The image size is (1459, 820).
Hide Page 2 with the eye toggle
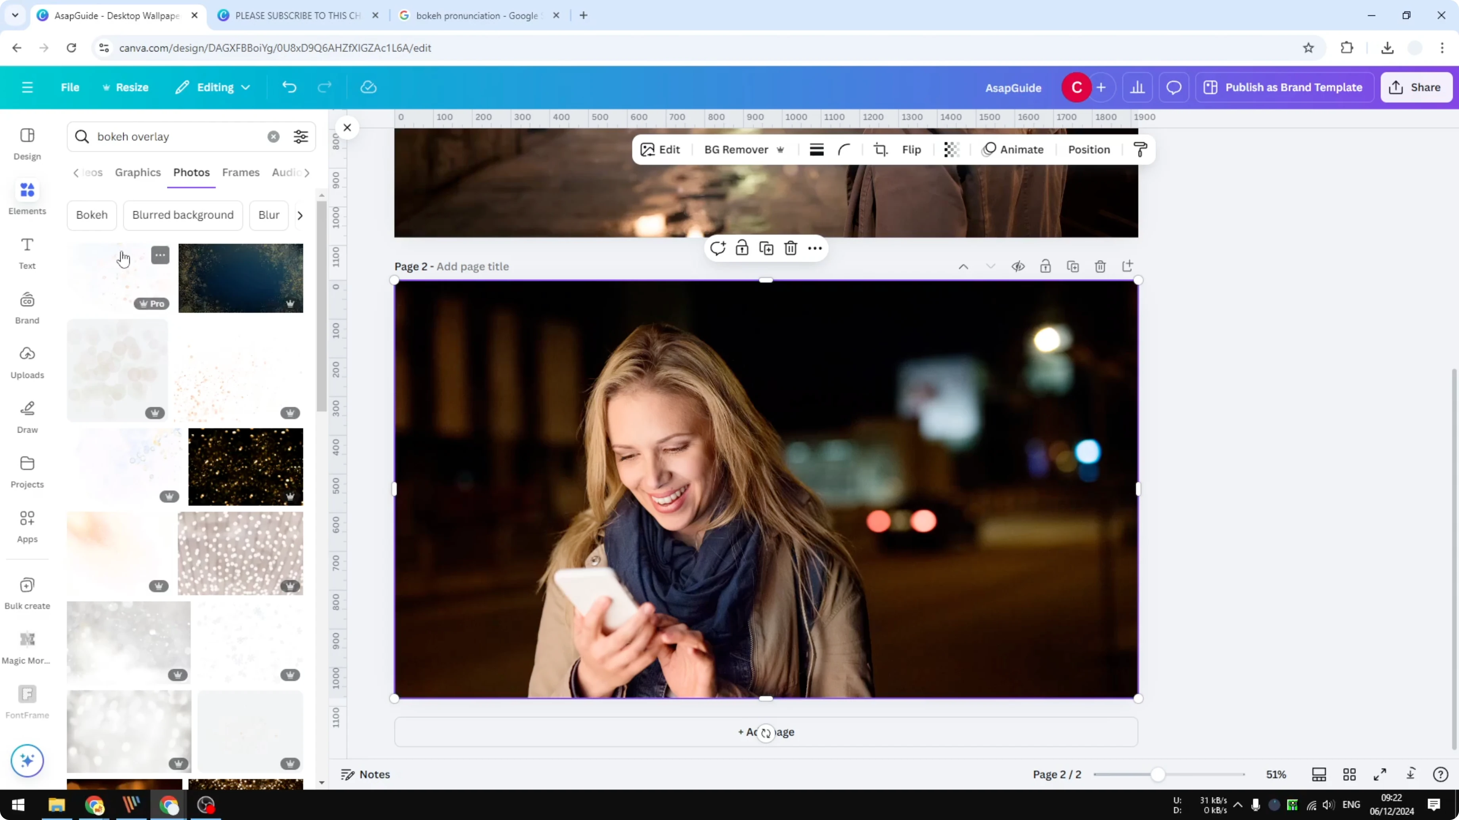[1018, 266]
